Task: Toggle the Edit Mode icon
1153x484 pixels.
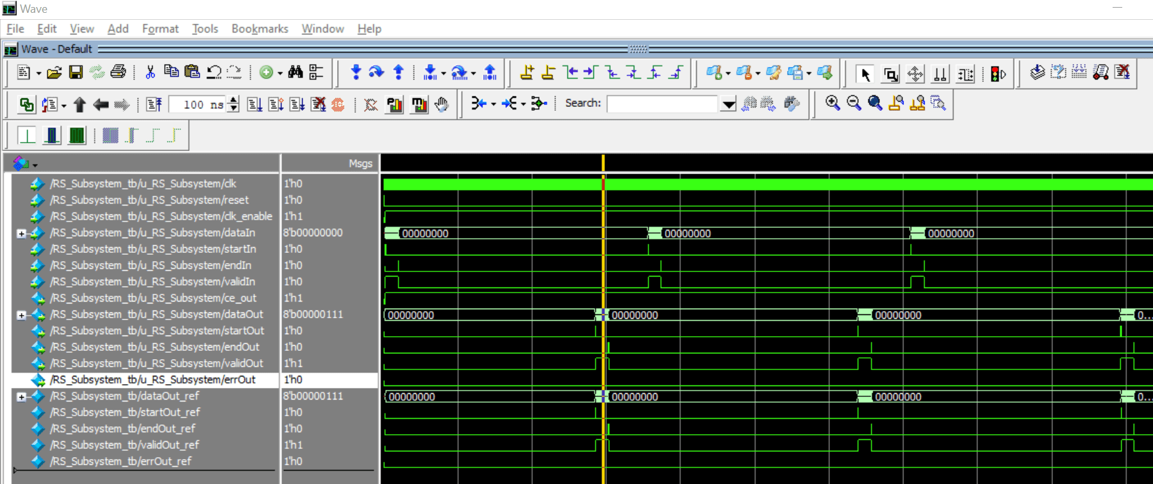Action: click(965, 74)
